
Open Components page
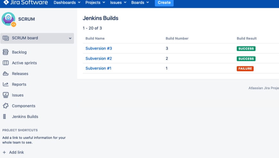point(24,106)
